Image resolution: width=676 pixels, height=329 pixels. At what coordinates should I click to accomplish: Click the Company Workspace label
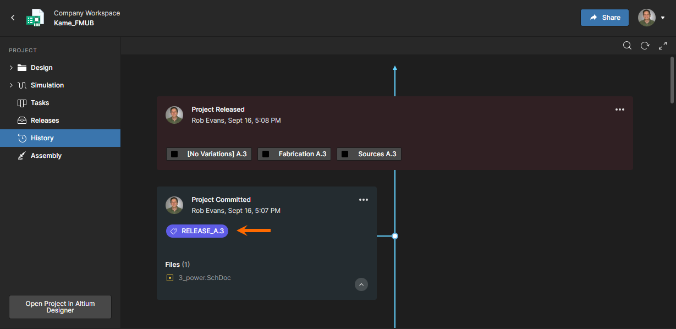coord(87,13)
